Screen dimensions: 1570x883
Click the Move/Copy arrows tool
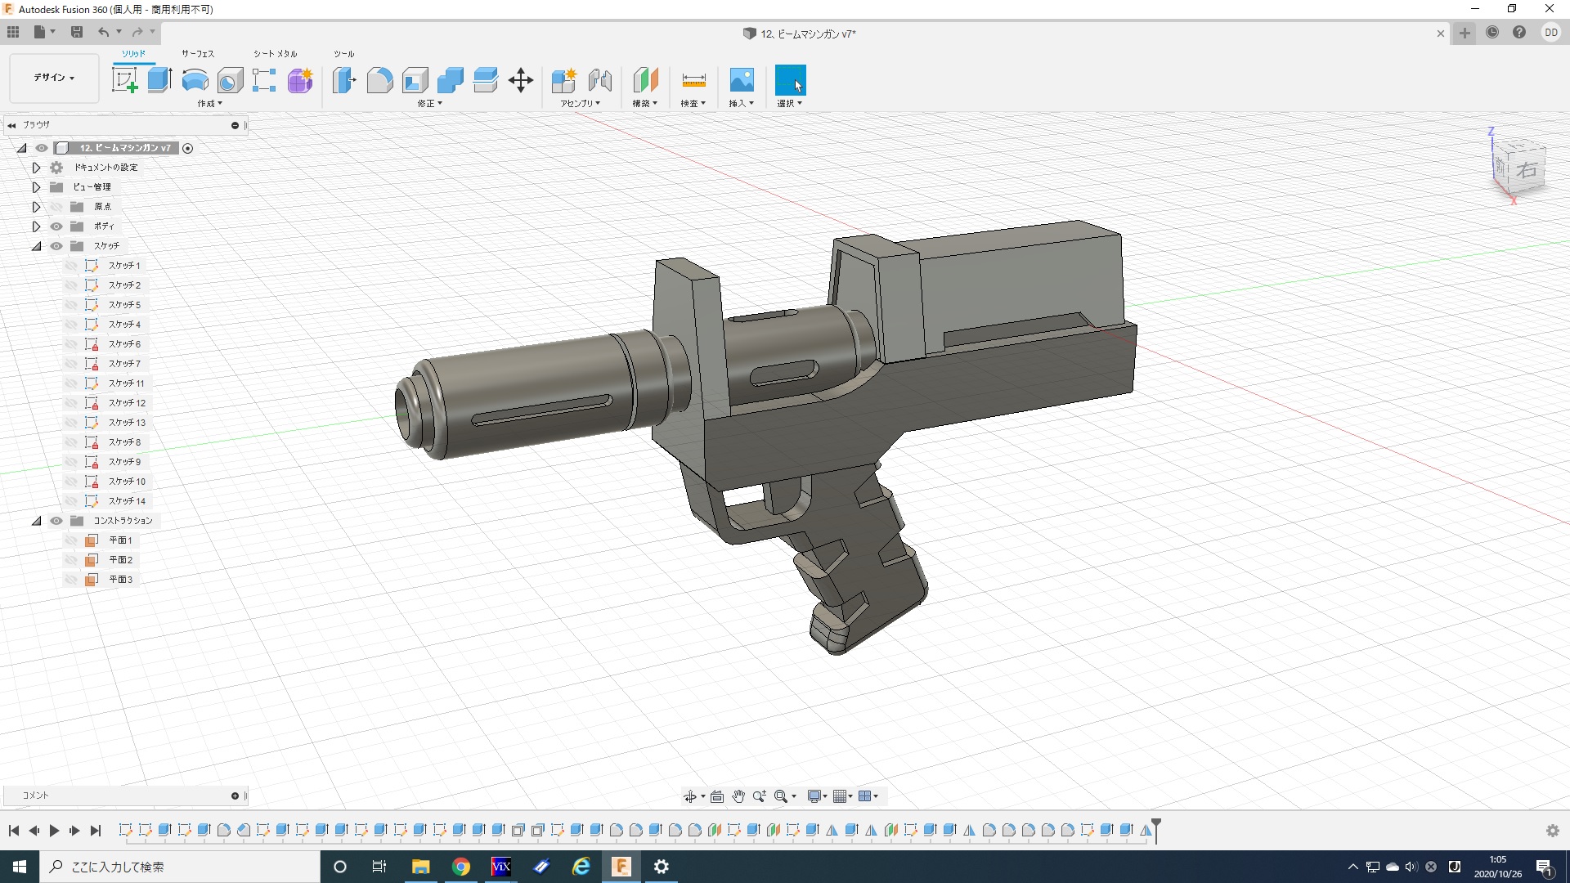tap(521, 80)
